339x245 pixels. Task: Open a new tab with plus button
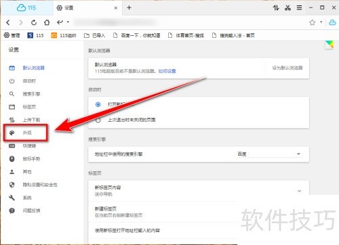pos(129,8)
